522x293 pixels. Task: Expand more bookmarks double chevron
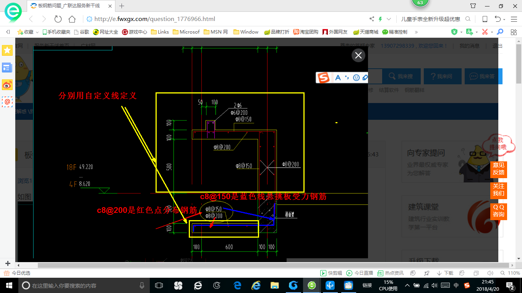coord(416,32)
